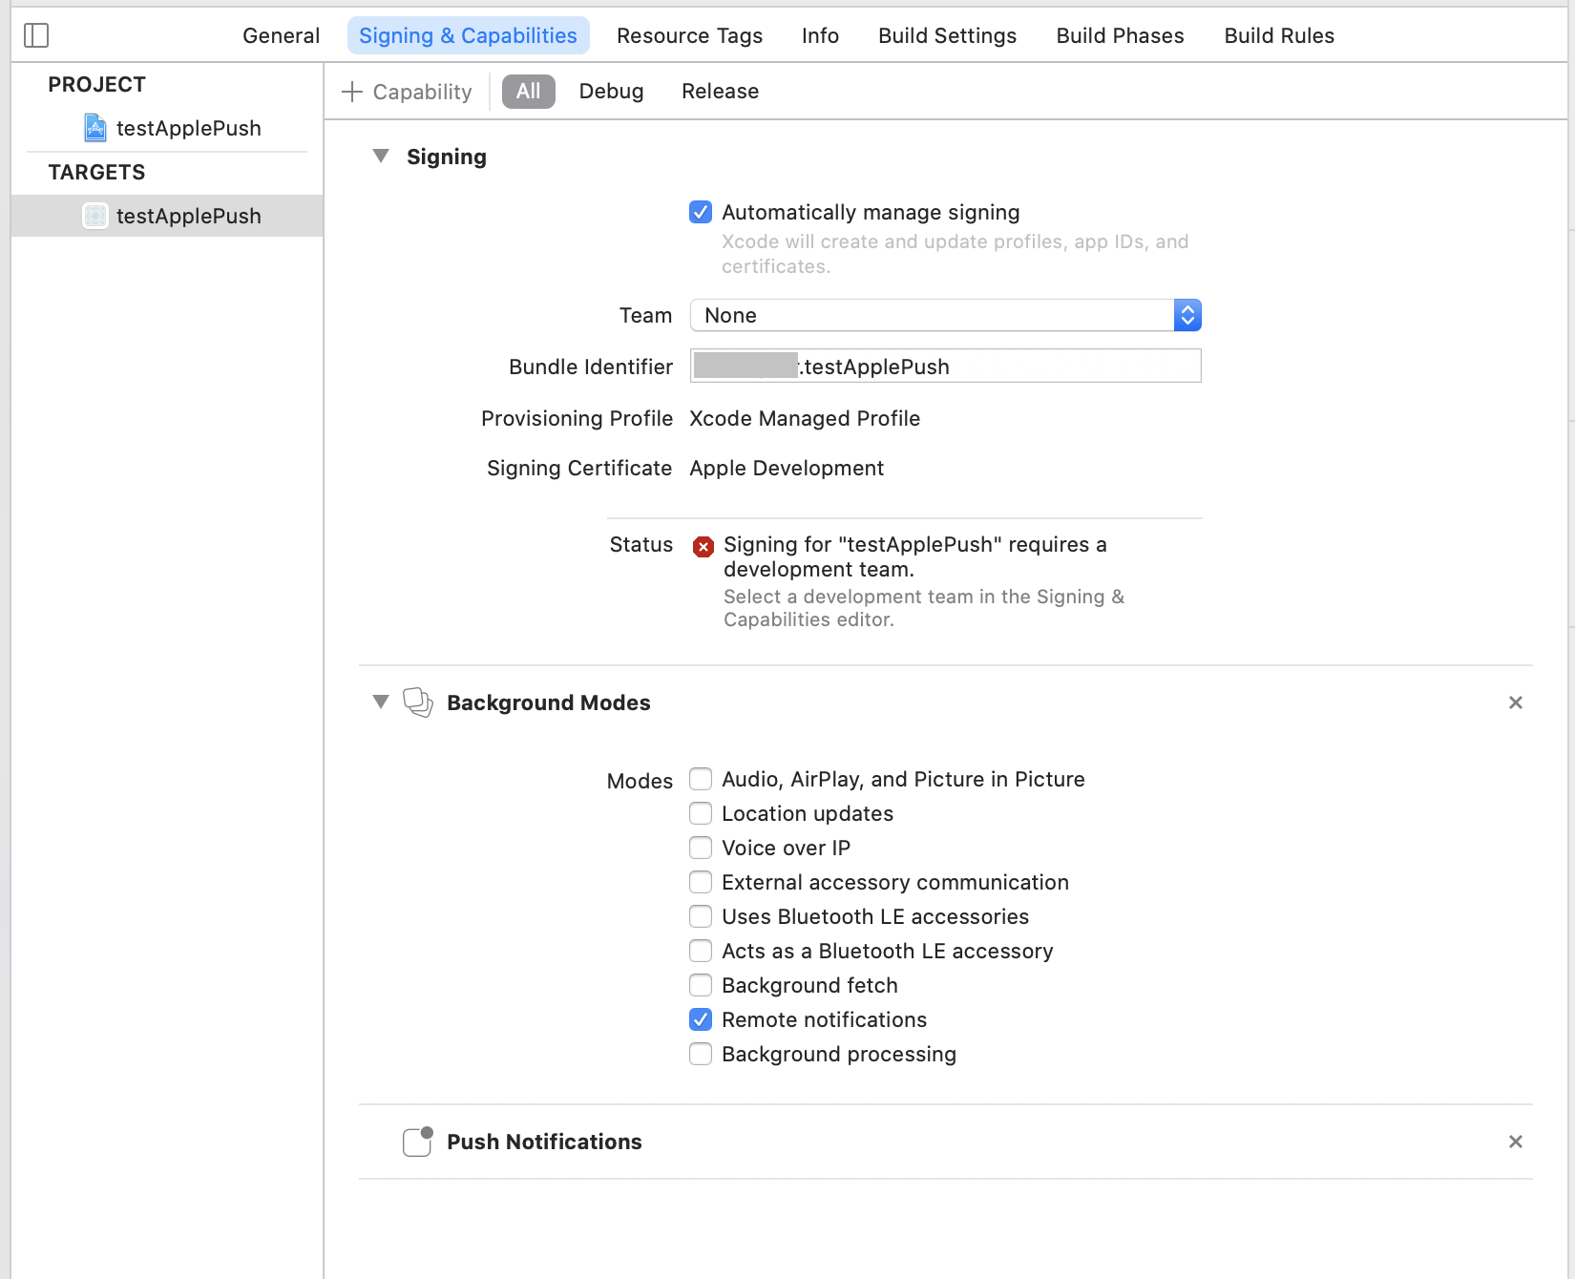1575x1279 pixels.
Task: Enable Voice over IP mode
Action: 701,848
